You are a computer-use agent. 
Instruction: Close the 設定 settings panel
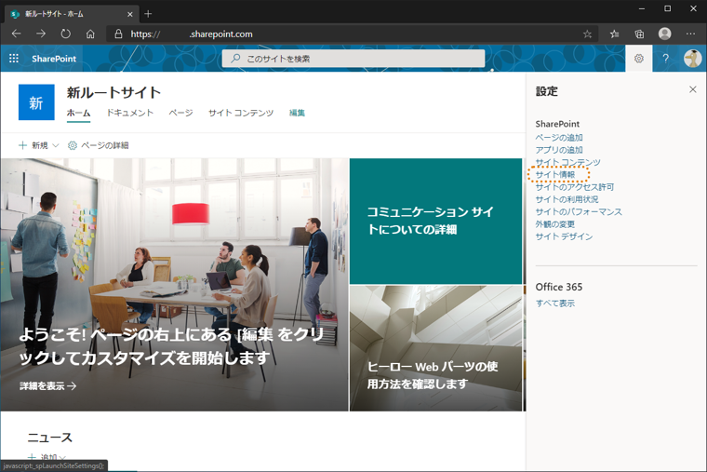[692, 89]
